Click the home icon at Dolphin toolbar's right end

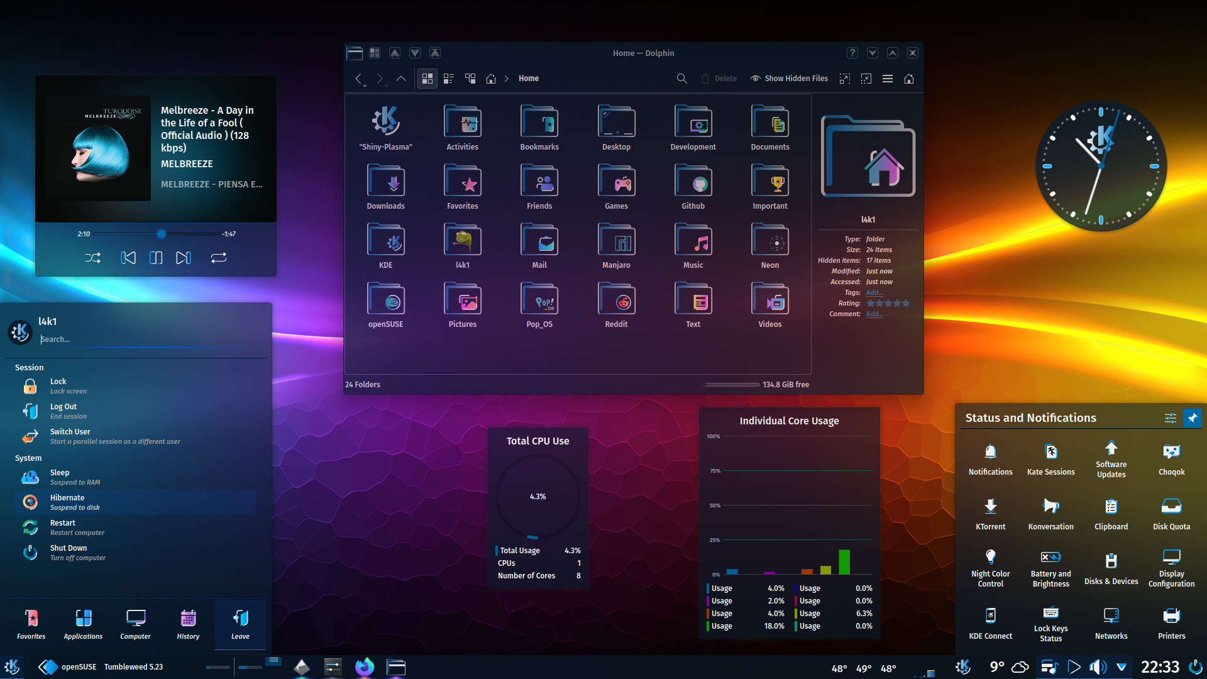pyautogui.click(x=909, y=79)
